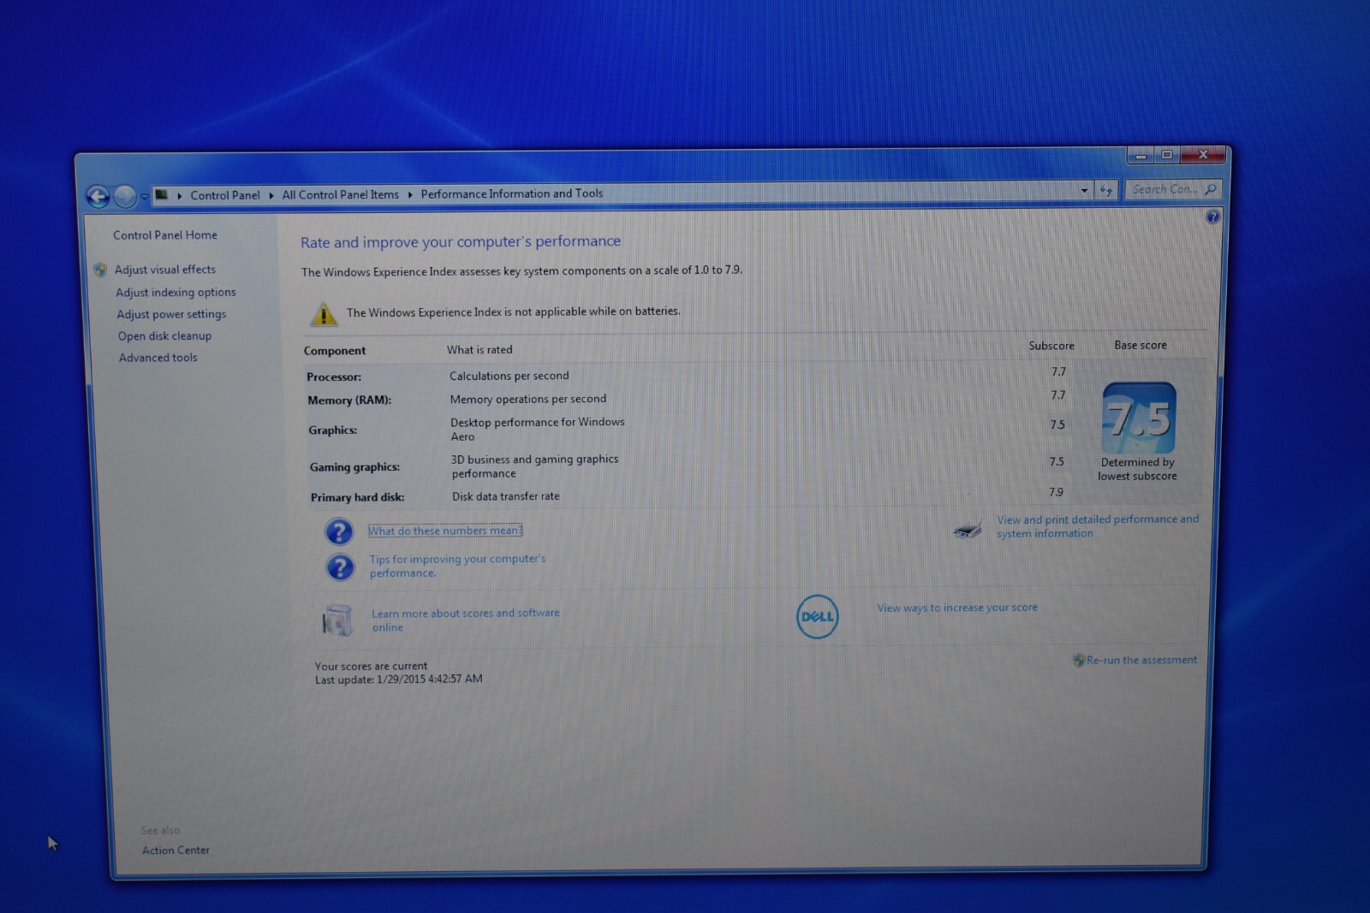
Task: Click the printer icon for detailed performance
Action: pyautogui.click(x=968, y=530)
